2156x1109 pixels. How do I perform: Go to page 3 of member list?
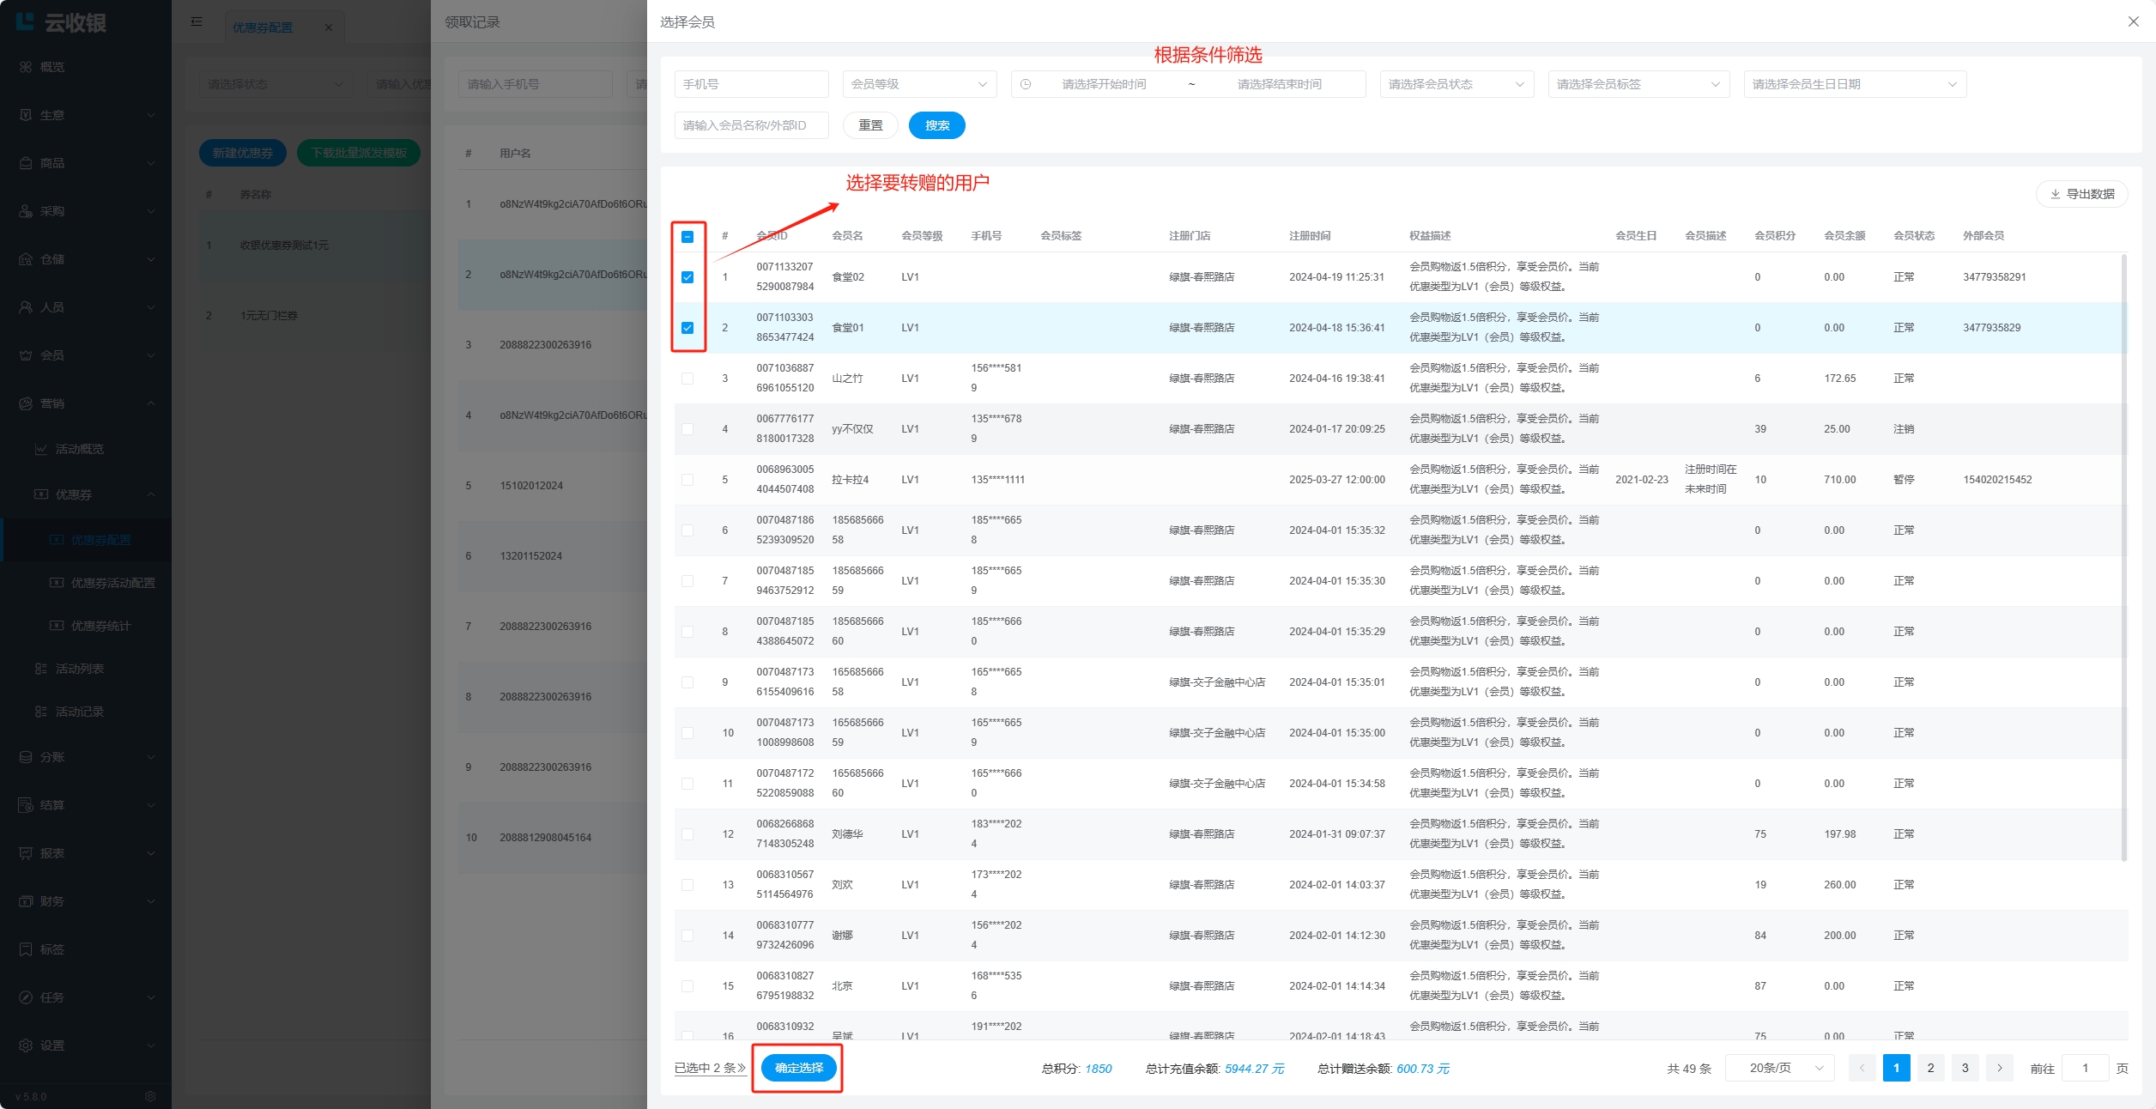[x=1965, y=1068]
